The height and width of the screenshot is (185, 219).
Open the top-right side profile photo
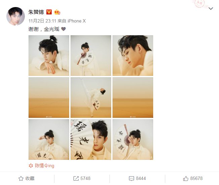click(133, 56)
